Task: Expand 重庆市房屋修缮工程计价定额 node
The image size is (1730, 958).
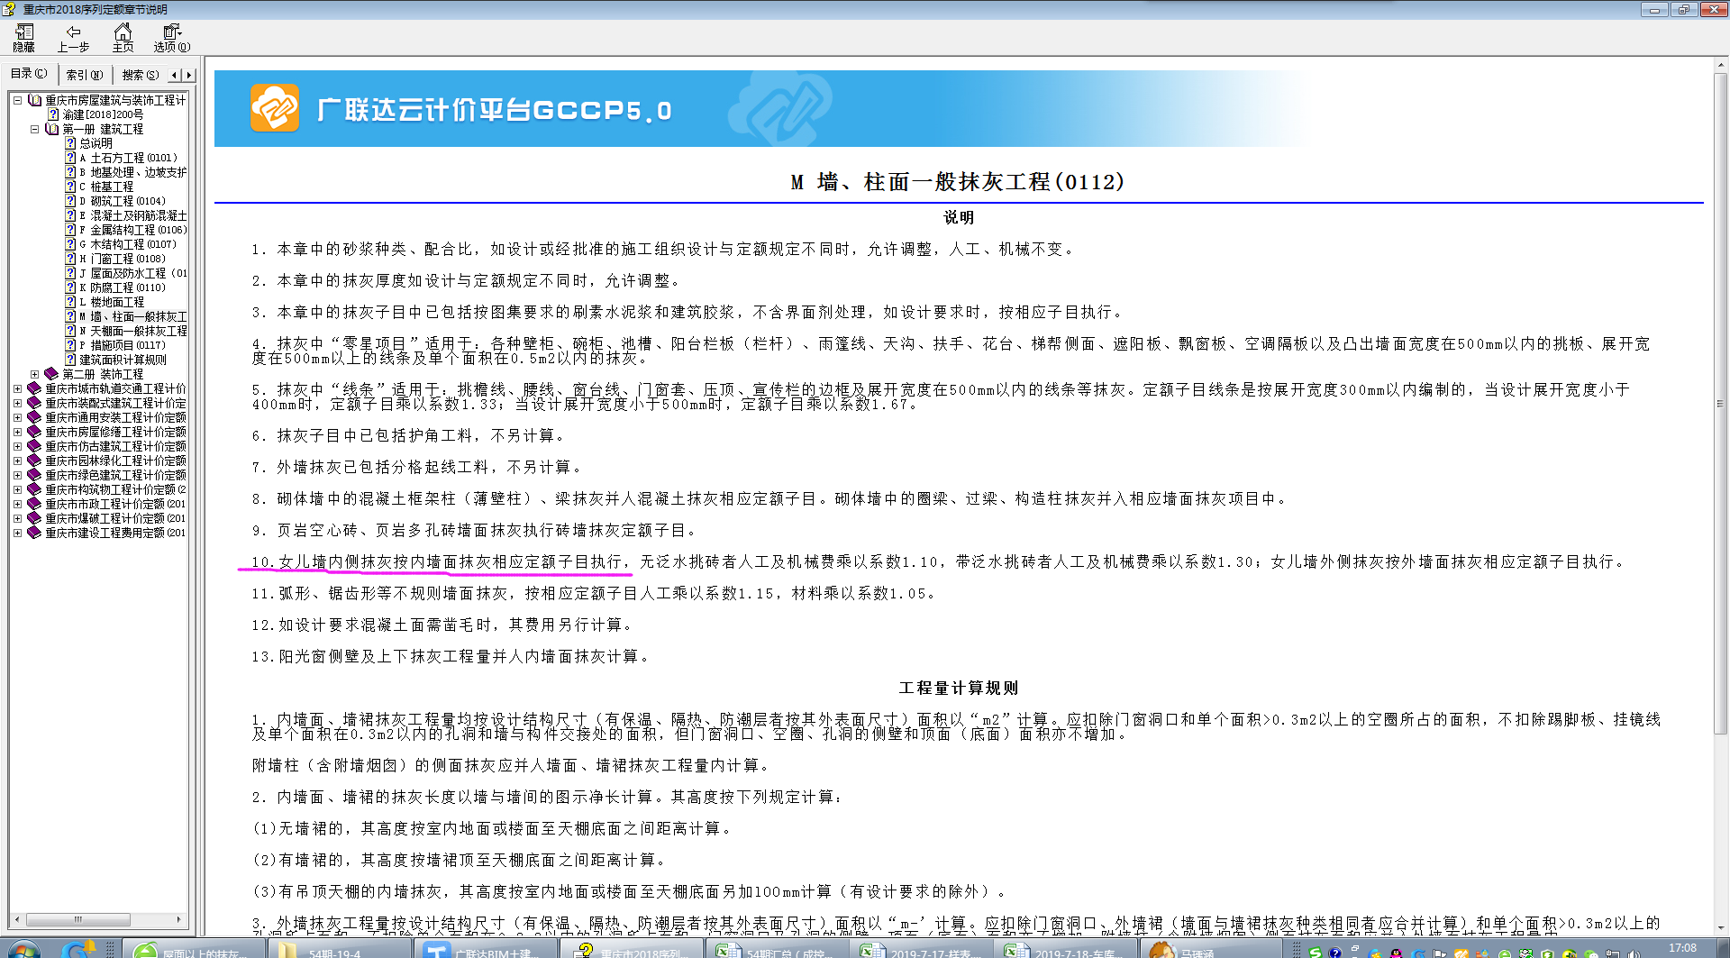Action: point(17,432)
